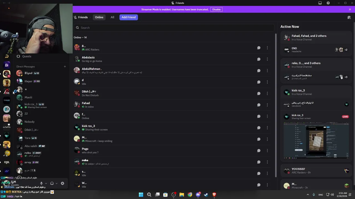Open File Explorer from taskbar
The image size is (355, 199).
[x=182, y=195]
